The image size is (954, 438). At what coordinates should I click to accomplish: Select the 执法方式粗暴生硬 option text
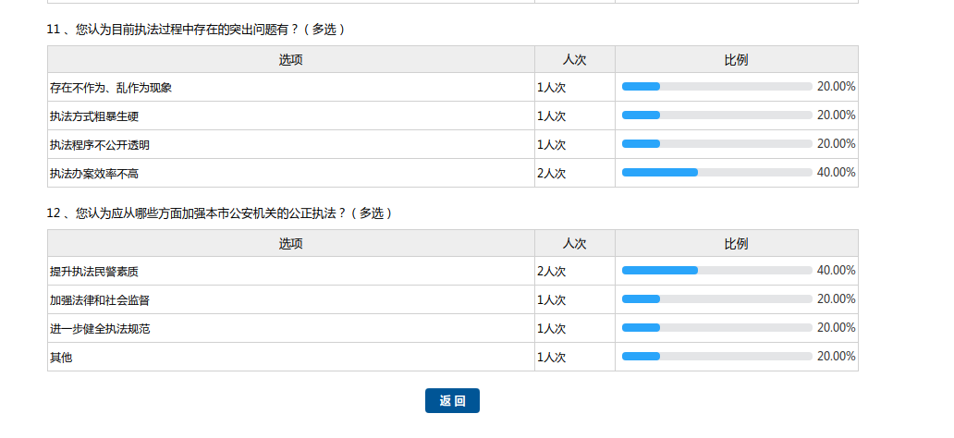(x=94, y=116)
